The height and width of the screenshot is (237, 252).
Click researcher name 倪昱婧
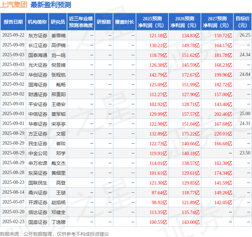point(58,65)
